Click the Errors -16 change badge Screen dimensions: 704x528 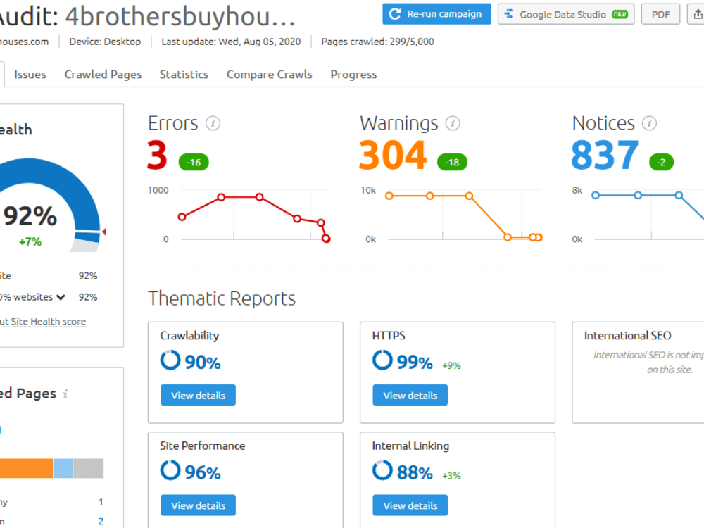click(x=194, y=162)
